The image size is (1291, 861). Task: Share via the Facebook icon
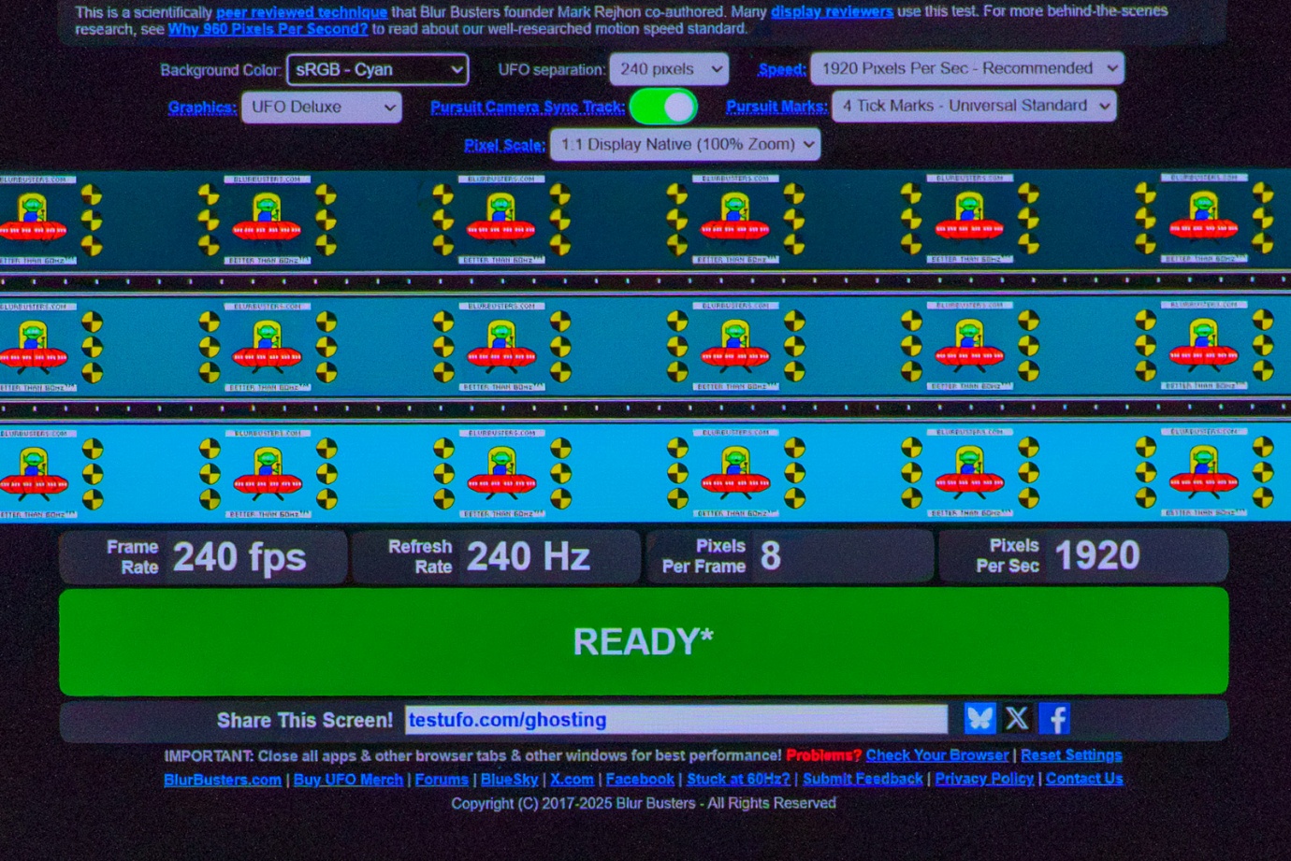tap(1054, 718)
